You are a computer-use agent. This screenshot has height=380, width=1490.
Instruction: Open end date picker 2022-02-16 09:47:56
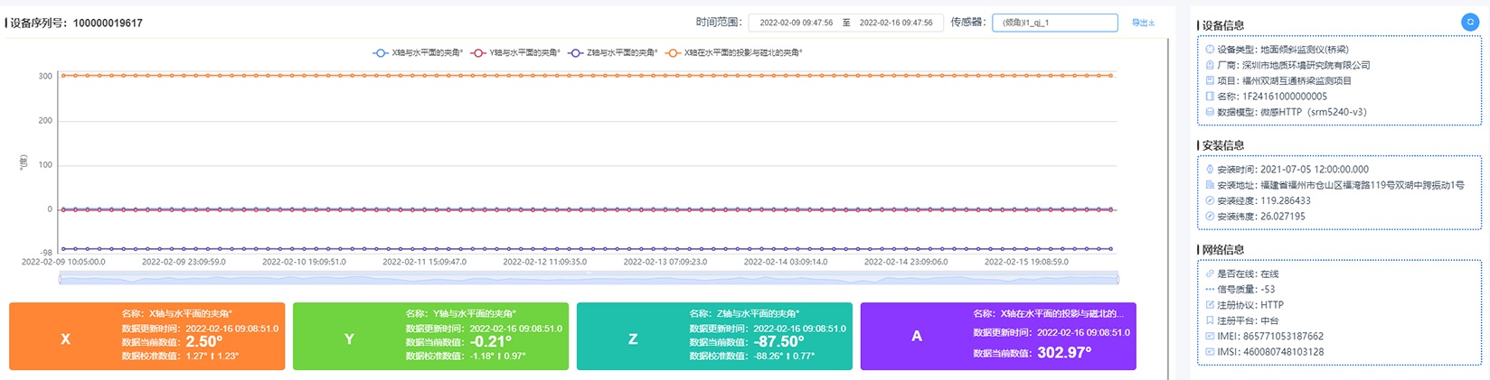(895, 23)
